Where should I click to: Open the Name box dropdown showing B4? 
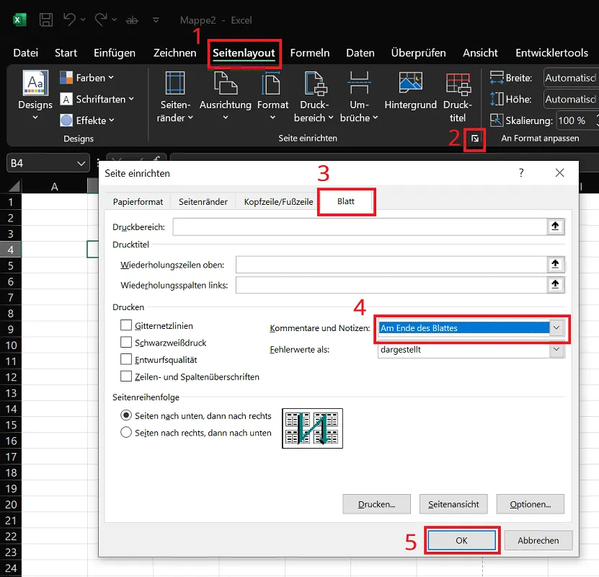(82, 162)
